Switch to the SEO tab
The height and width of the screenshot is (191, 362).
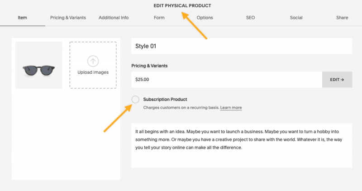[251, 18]
